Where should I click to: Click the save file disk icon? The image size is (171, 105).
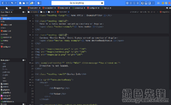tap(27, 3)
